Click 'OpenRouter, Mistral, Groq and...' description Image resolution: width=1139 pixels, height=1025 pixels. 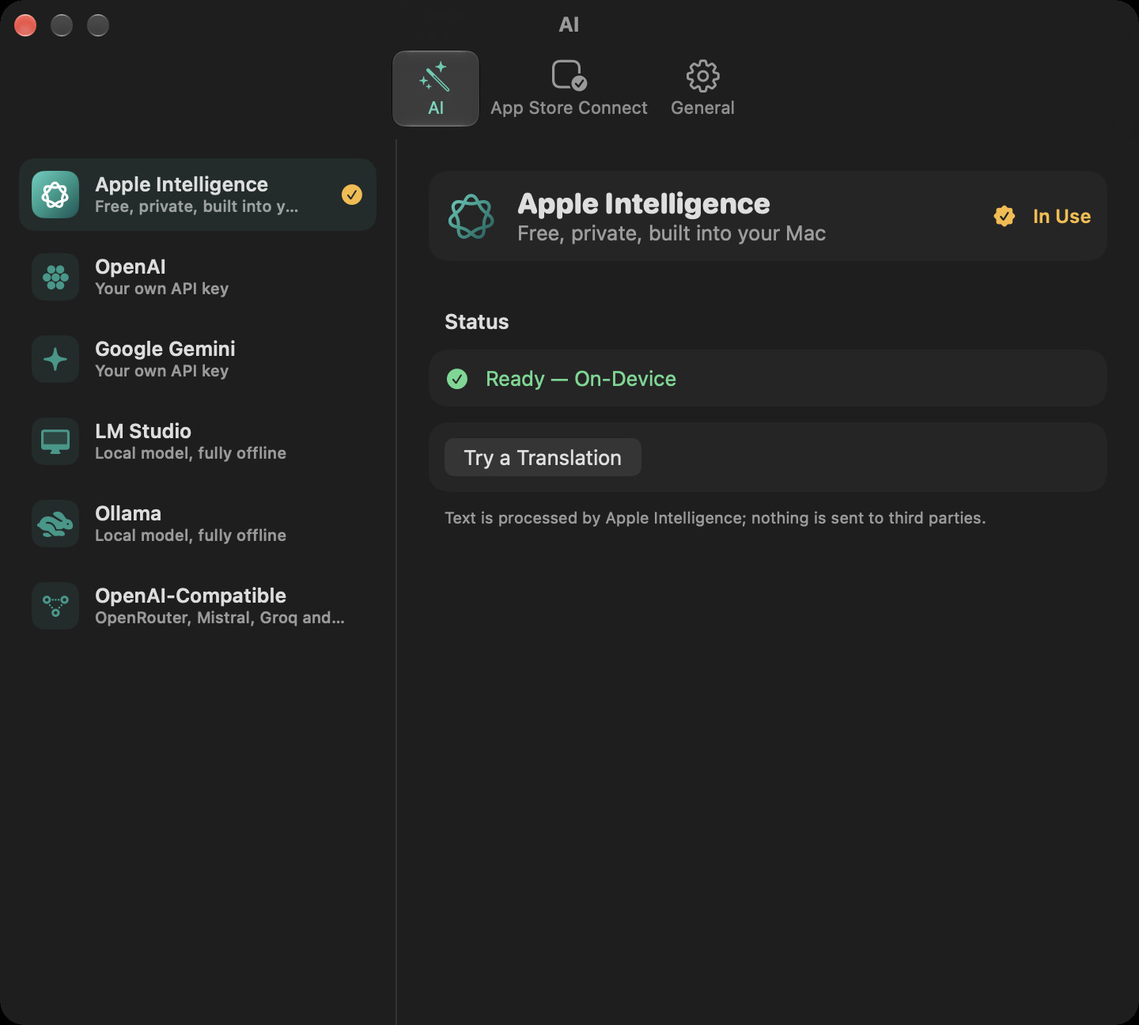tap(220, 618)
